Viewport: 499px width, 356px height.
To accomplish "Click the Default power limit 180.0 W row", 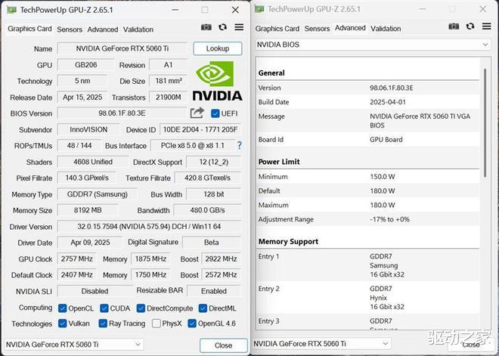I will (367, 191).
